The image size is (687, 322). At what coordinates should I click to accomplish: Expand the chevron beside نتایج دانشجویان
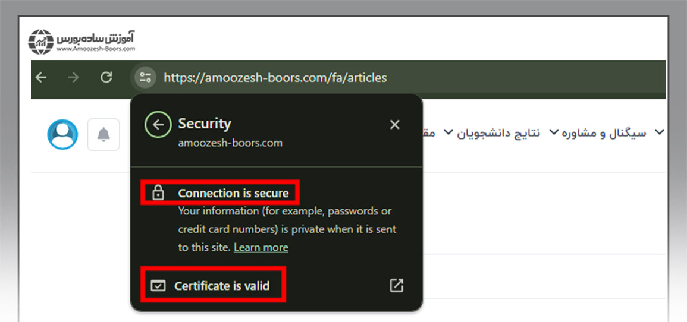point(449,132)
